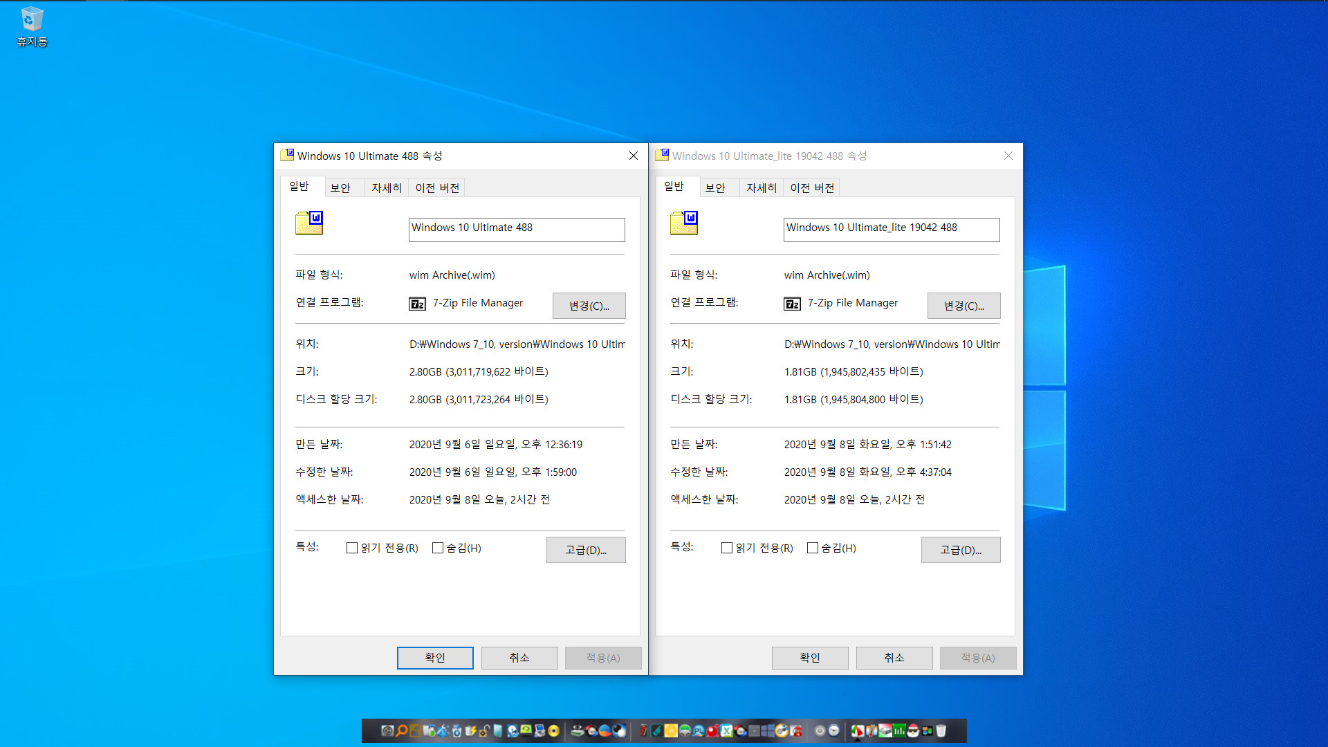The image size is (1328, 747).
Task: Open the green Excel X icon in dock
Action: (x=726, y=730)
